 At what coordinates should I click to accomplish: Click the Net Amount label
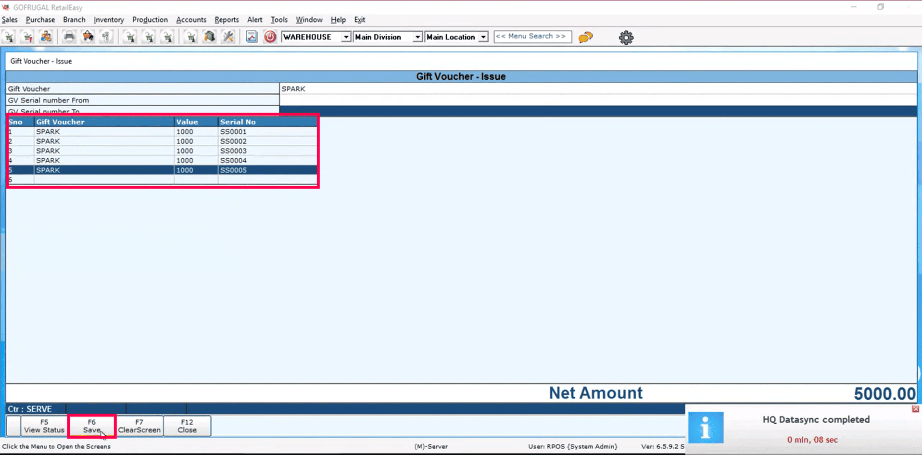(x=595, y=393)
